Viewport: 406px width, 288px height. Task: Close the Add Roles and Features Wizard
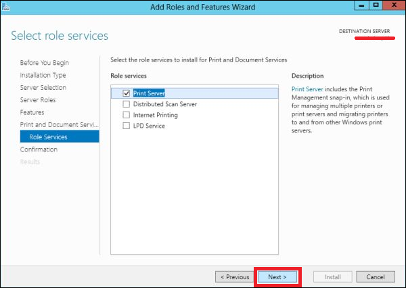pyautogui.click(x=392, y=5)
